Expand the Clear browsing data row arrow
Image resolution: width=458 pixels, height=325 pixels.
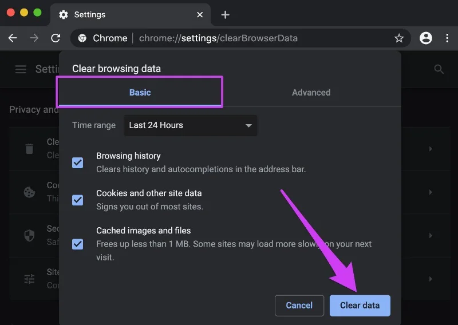pyautogui.click(x=431, y=149)
